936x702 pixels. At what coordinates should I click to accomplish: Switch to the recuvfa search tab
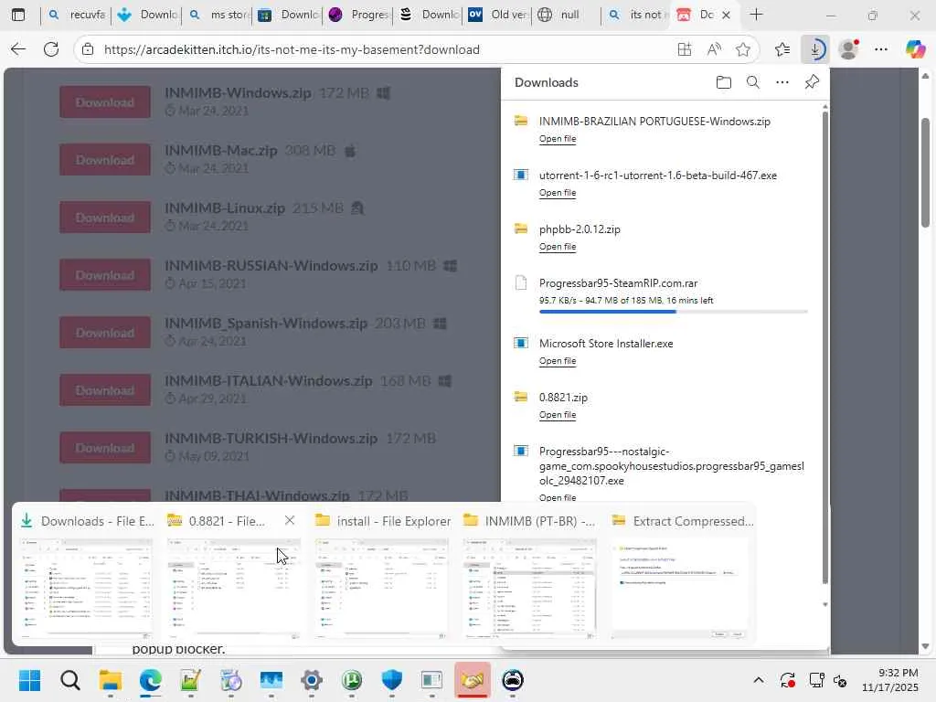pos(77,15)
